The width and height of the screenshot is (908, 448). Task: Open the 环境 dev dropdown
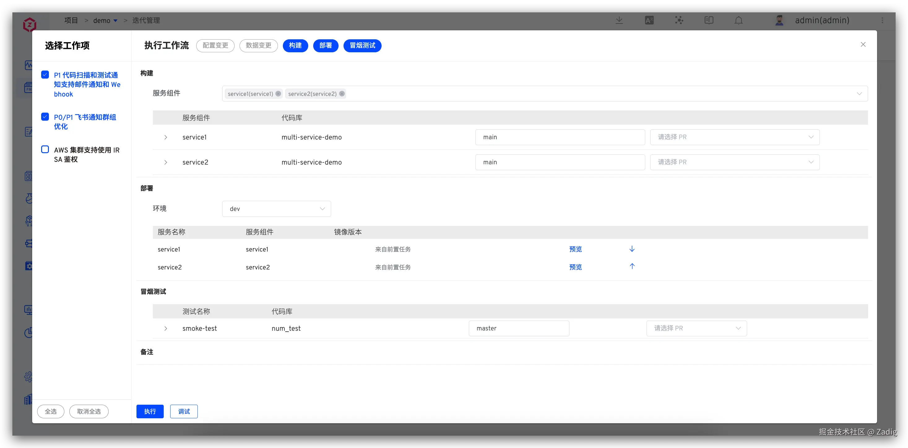pyautogui.click(x=276, y=209)
